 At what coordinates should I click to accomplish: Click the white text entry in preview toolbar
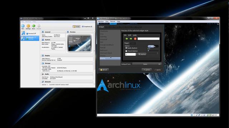click(148, 39)
